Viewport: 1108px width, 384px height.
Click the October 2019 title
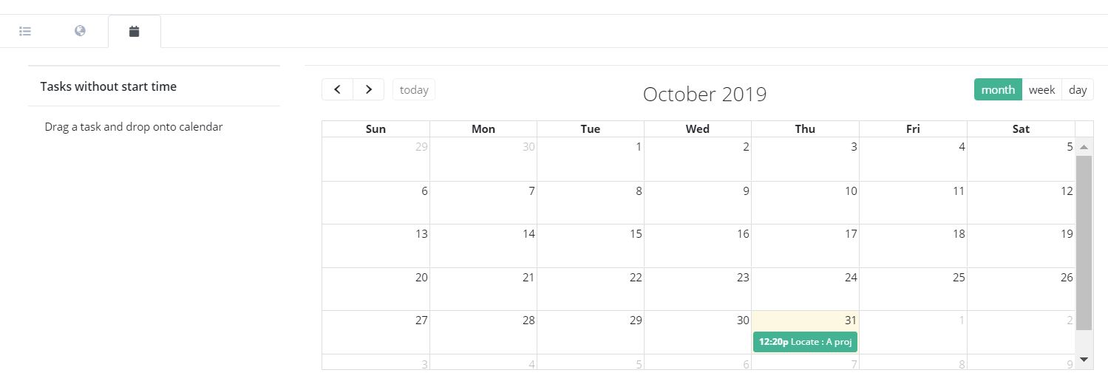704,95
